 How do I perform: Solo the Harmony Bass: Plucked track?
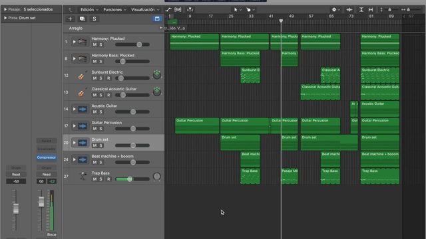click(101, 61)
